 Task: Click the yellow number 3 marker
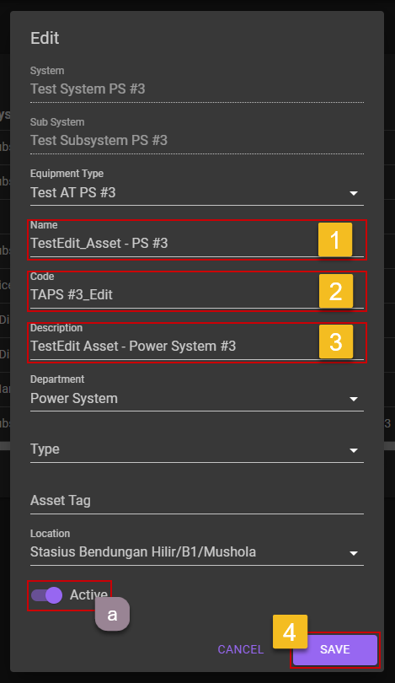[336, 342]
